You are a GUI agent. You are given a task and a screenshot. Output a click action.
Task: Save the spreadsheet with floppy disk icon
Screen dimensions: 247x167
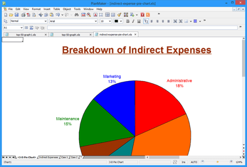(16, 15)
